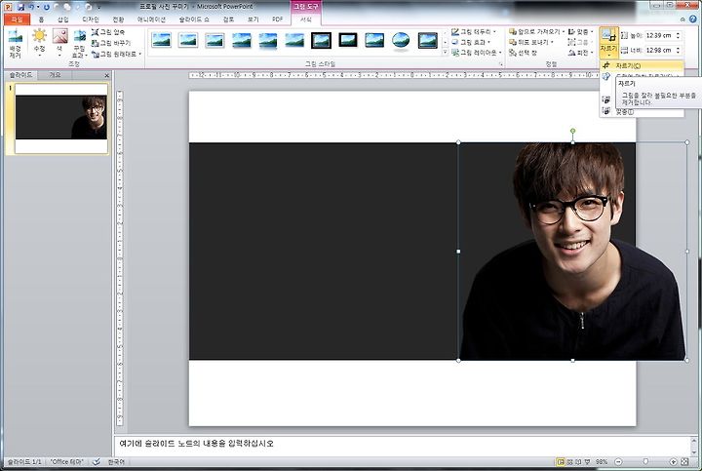702x471 pixels.
Task: Click the picture Width (너비) input field
Action: click(659, 50)
